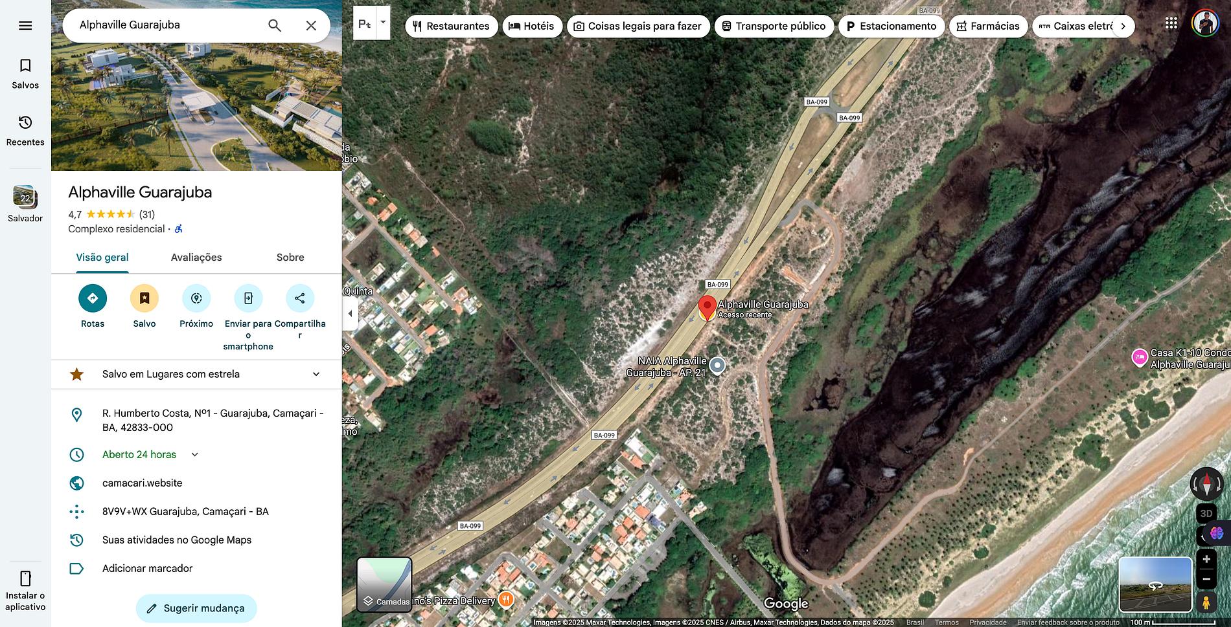Image resolution: width=1231 pixels, height=627 pixels.
Task: Toggle 3D view on the map
Action: 1206,513
